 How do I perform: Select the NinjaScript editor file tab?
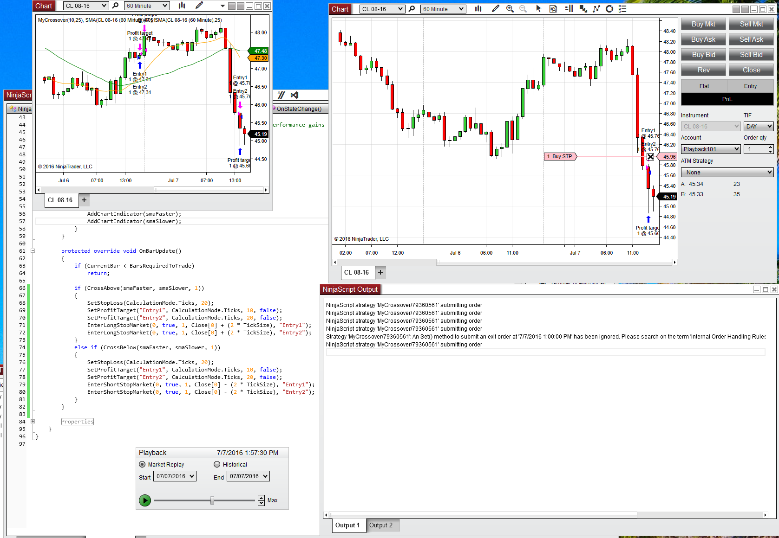click(x=20, y=109)
